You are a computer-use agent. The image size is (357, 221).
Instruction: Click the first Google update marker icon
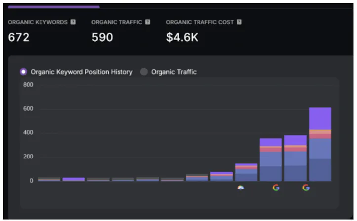(276, 188)
